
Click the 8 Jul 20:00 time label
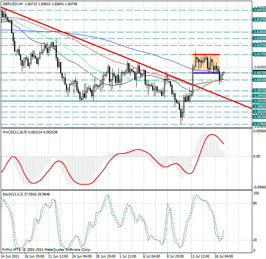coord(175,256)
